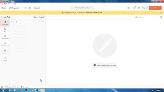Click the Sign In button
164x92 pixels.
(x=145, y=8)
